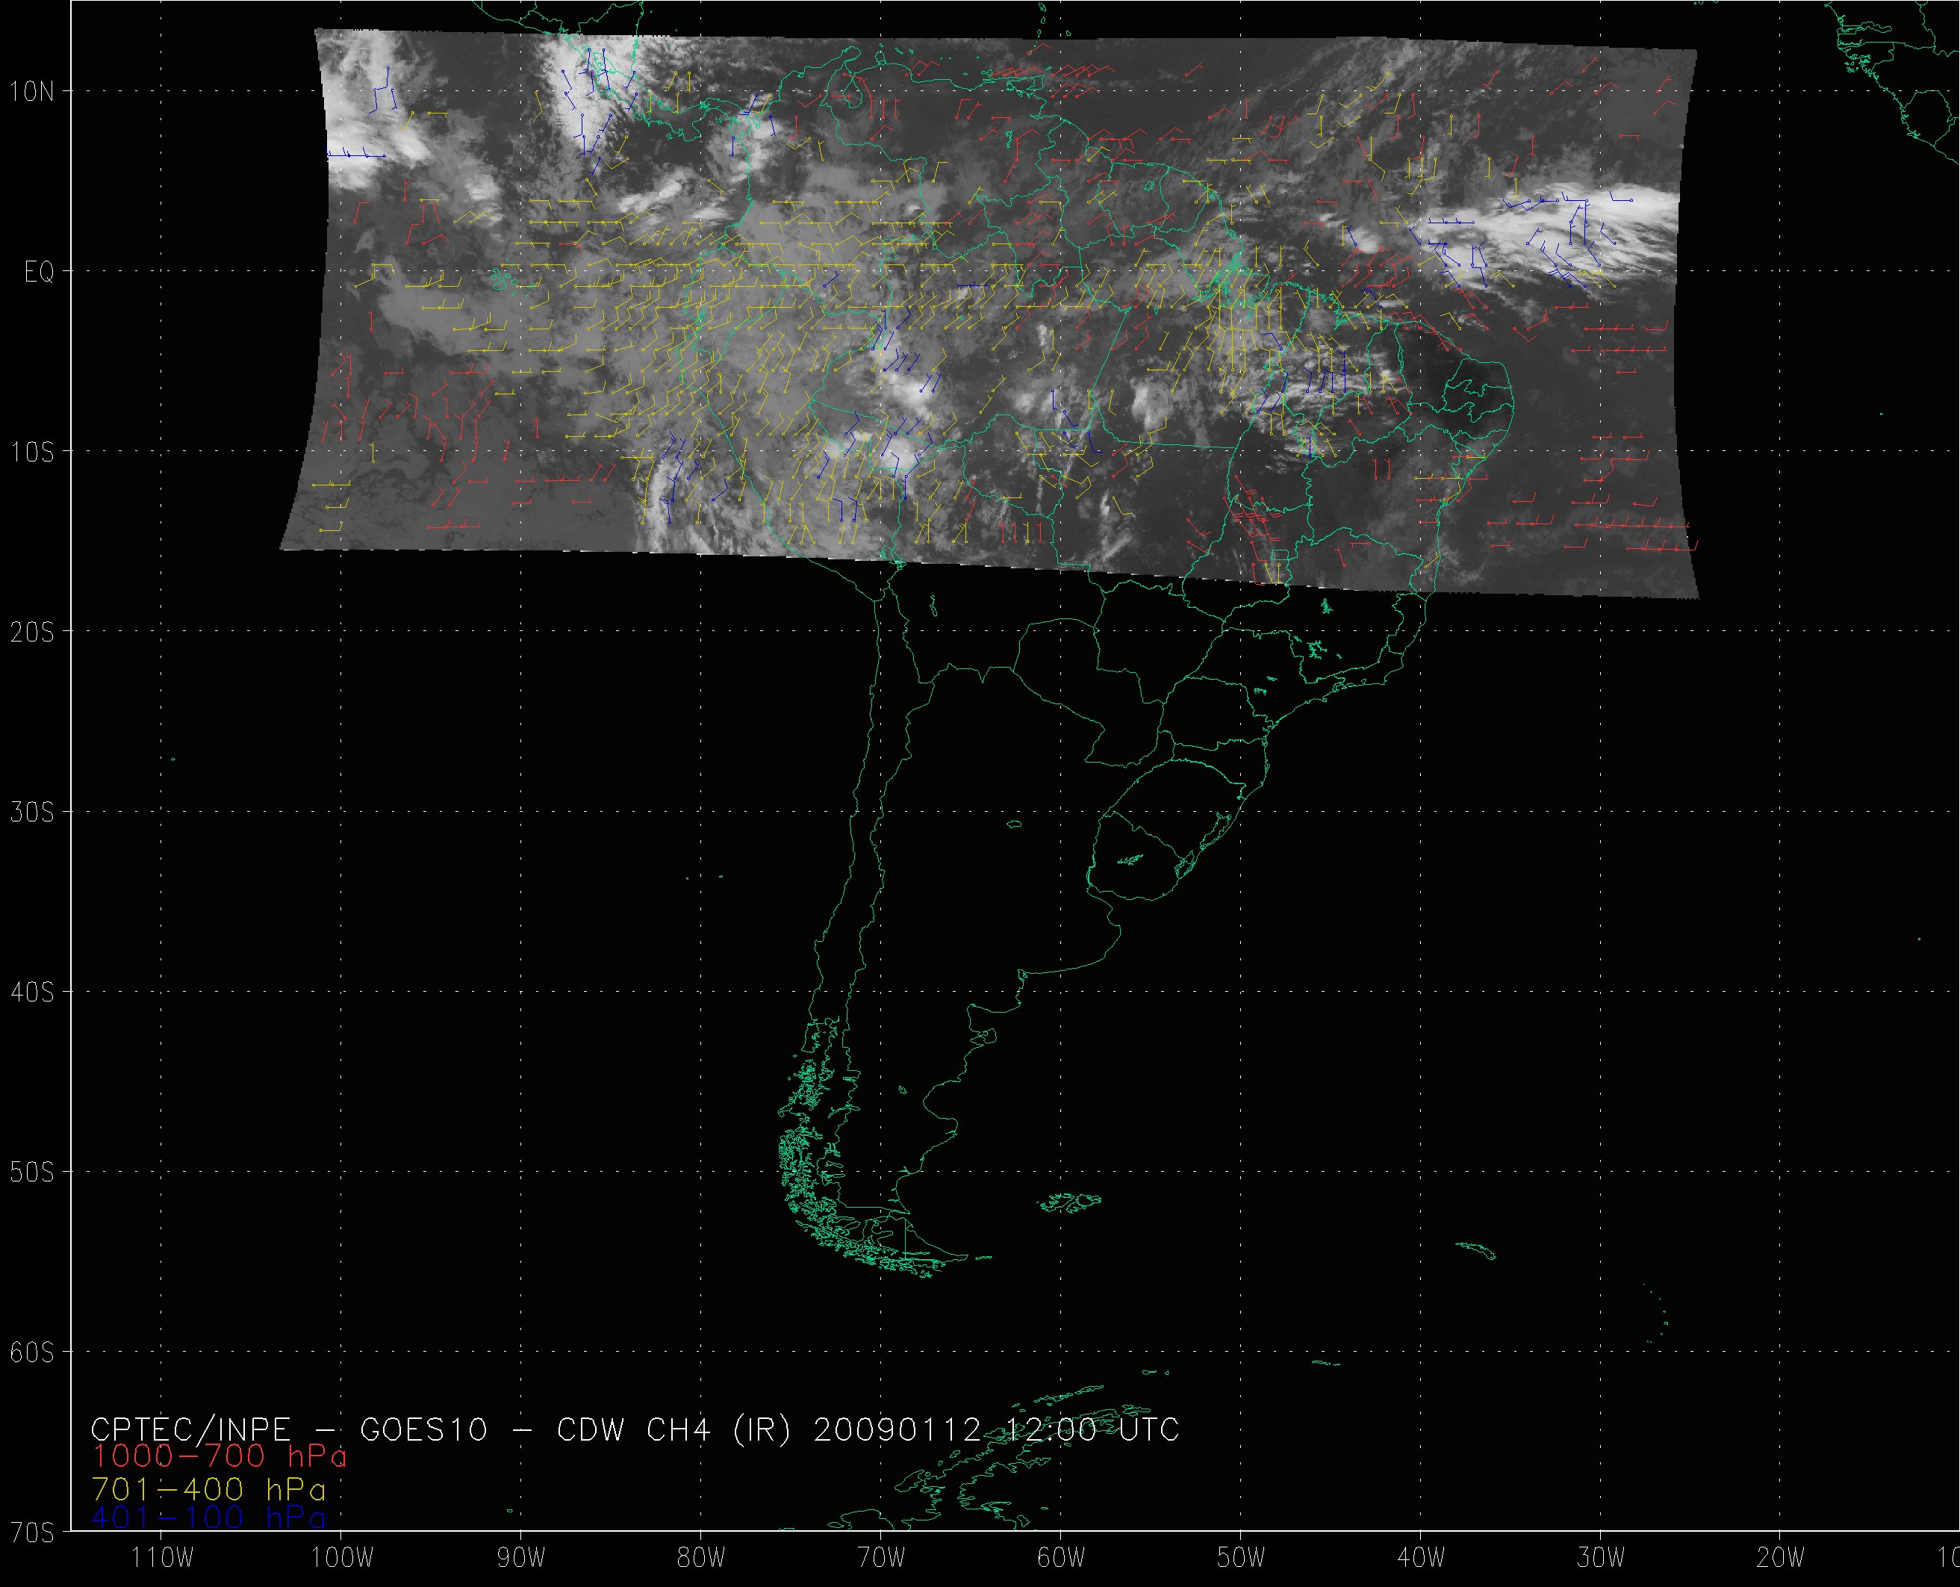Click the 30S latitude label
This screenshot has width=1960, height=1587.
[33, 813]
